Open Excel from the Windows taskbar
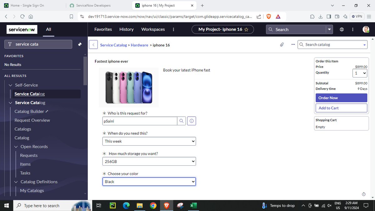The width and height of the screenshot is (375, 211). 193,205
